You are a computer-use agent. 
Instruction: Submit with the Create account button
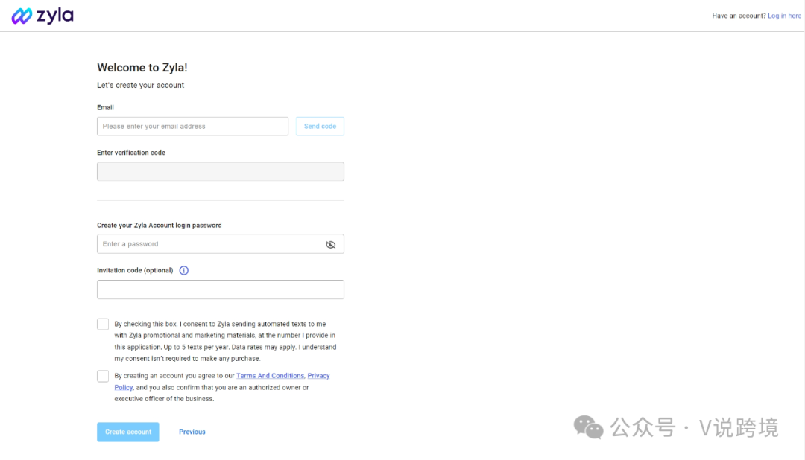[x=128, y=432]
